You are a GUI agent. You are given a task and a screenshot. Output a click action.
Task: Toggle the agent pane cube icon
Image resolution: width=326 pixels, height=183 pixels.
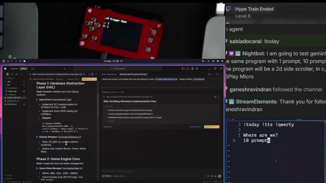pyautogui.click(x=193, y=69)
